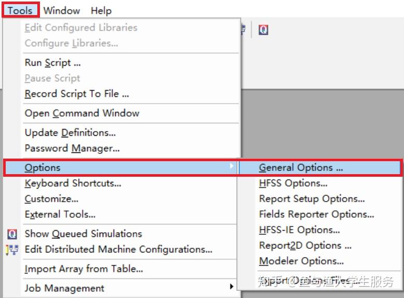Open Keyboard Shortcuts settings
This screenshot has width=404, height=298.
(x=73, y=183)
